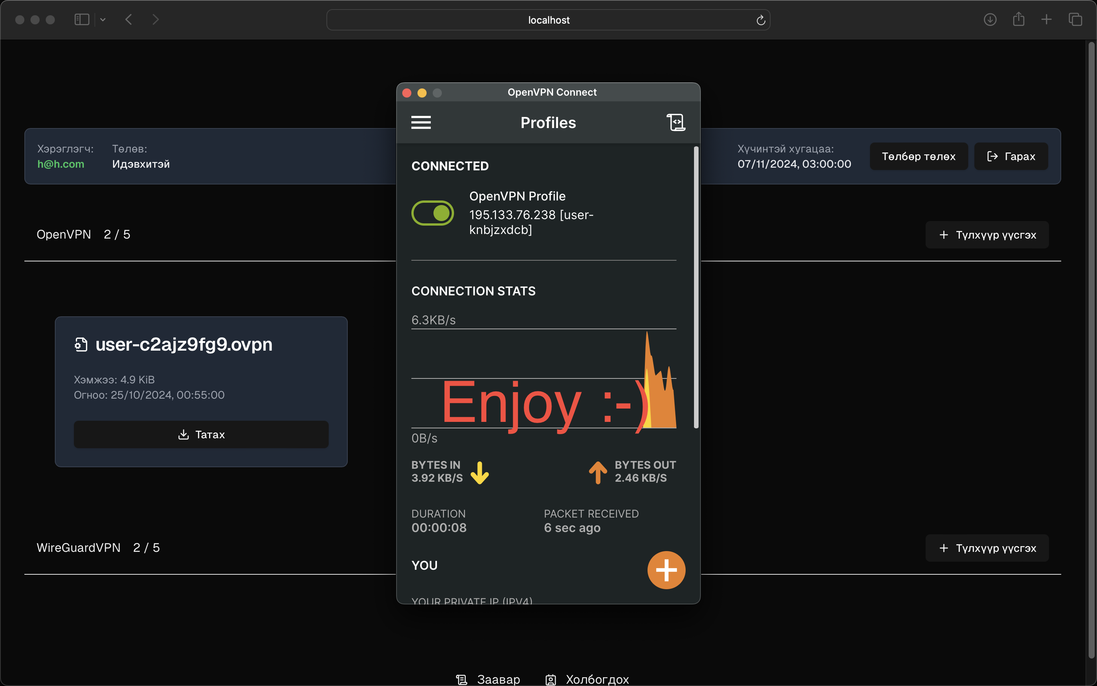Image resolution: width=1097 pixels, height=686 pixels.
Task: Click the profile address 195.133.76.238 text
Action: pos(531,222)
